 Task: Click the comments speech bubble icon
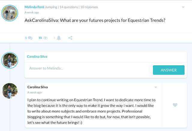click(30, 38)
